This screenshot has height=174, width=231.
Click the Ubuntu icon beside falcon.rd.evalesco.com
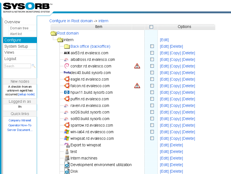click(67, 85)
